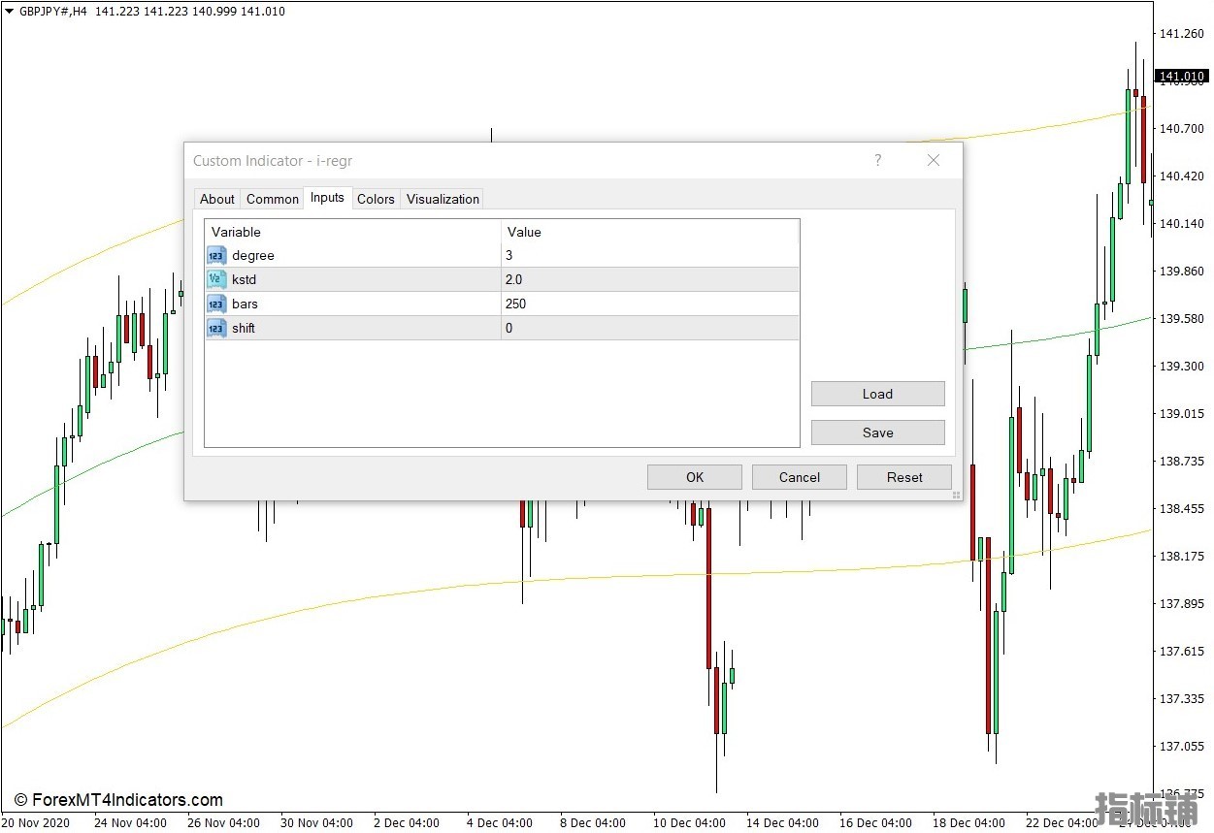Click the integer icon next to bars
The height and width of the screenshot is (833, 1214).
216,304
